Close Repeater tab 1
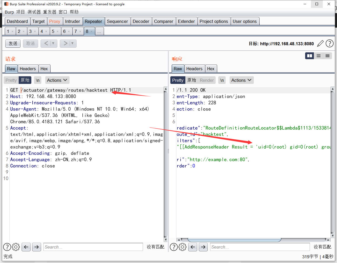Image resolution: width=337 pixels, height=263 pixels. click(12, 32)
